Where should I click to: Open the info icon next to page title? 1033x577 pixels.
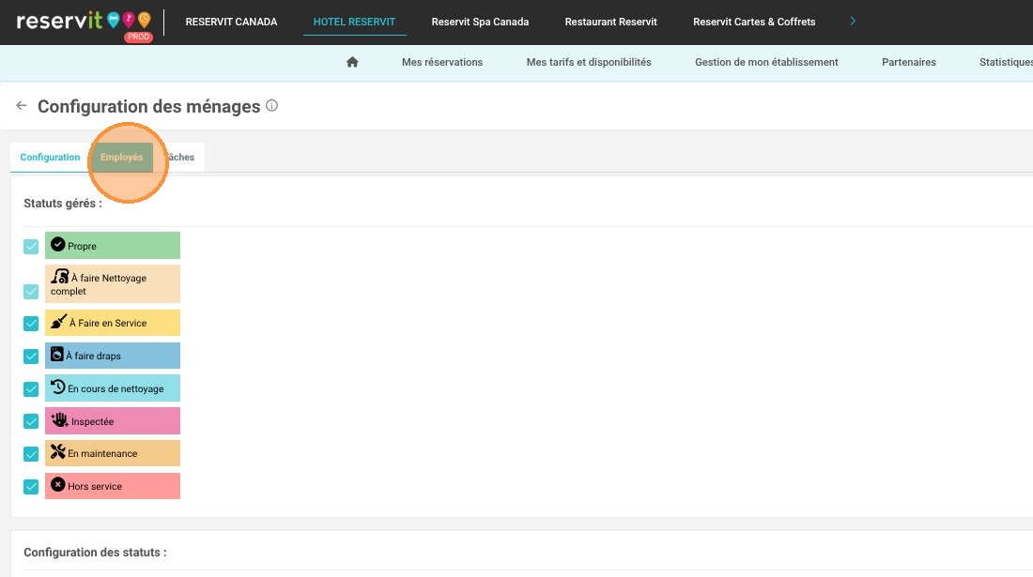(271, 105)
